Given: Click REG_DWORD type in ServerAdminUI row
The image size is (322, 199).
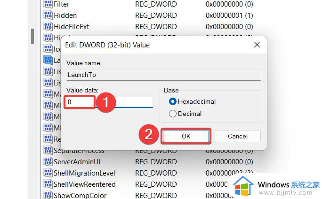Looking at the screenshot, I should (156, 162).
